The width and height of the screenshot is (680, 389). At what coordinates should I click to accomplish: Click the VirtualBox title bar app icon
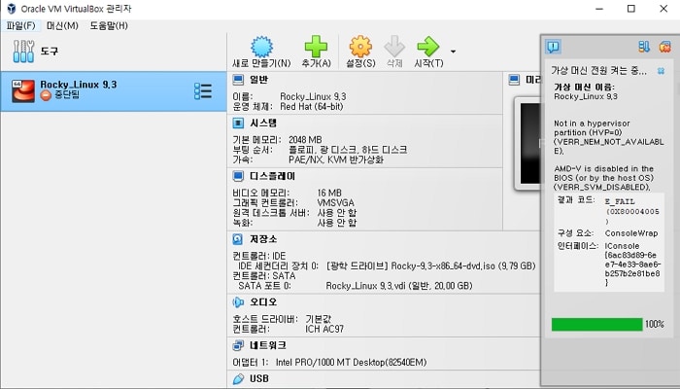[12, 9]
